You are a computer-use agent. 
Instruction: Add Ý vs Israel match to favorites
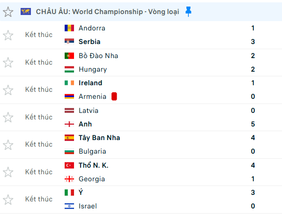(x=8, y=199)
